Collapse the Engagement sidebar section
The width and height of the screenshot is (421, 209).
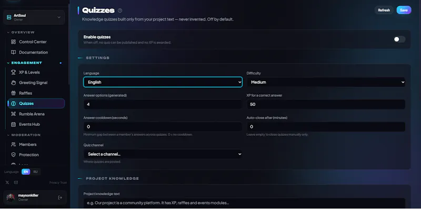(x=25, y=63)
